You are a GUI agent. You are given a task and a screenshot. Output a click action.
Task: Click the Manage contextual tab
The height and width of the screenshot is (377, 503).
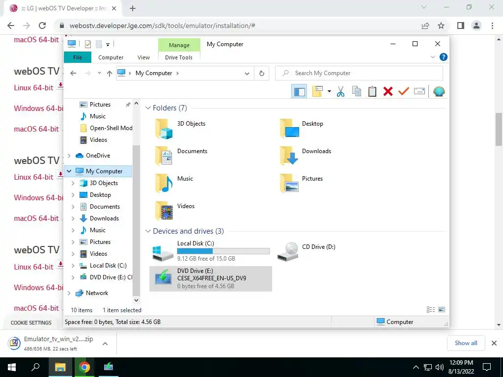click(179, 45)
